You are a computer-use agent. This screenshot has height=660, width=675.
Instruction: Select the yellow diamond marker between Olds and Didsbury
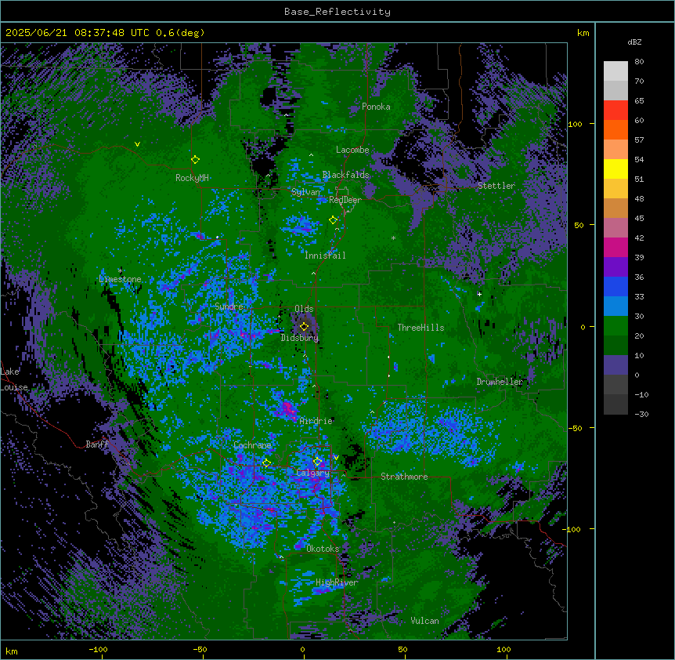click(304, 327)
